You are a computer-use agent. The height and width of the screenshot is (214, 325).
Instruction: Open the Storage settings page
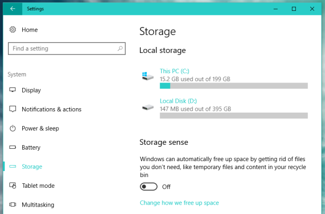[32, 167]
